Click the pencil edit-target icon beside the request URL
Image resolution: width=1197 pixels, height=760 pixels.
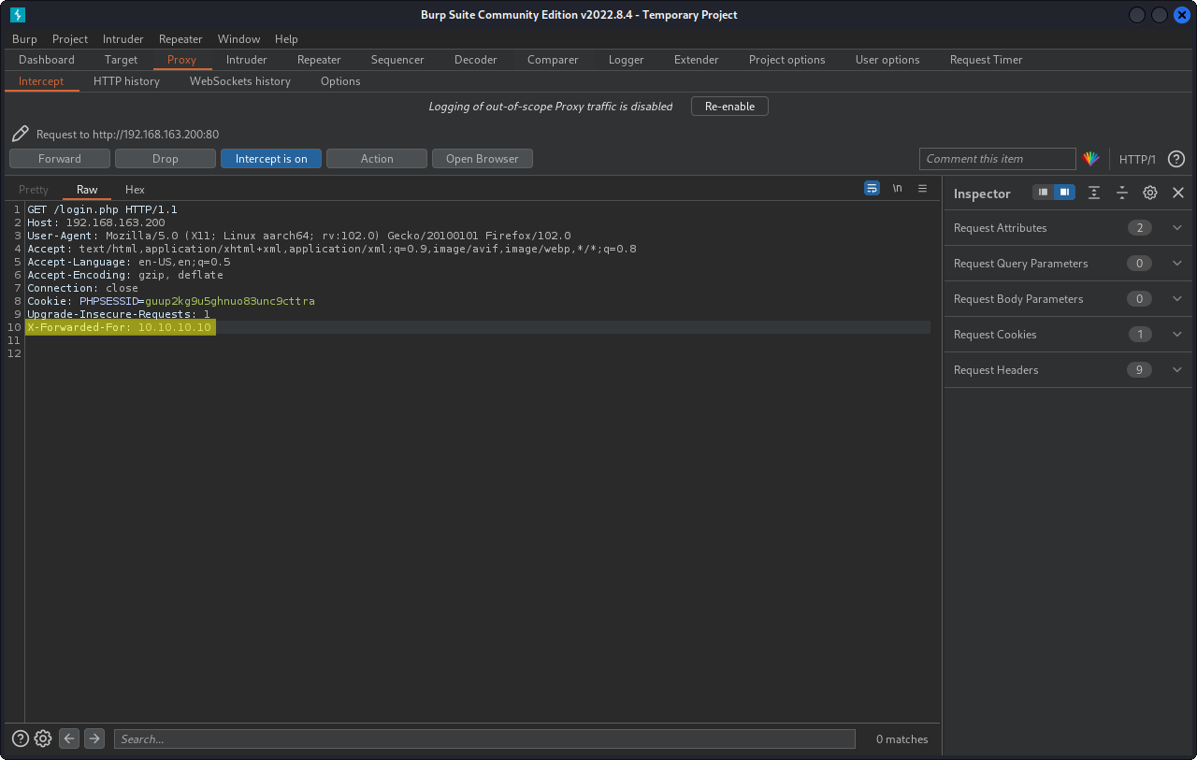21,134
